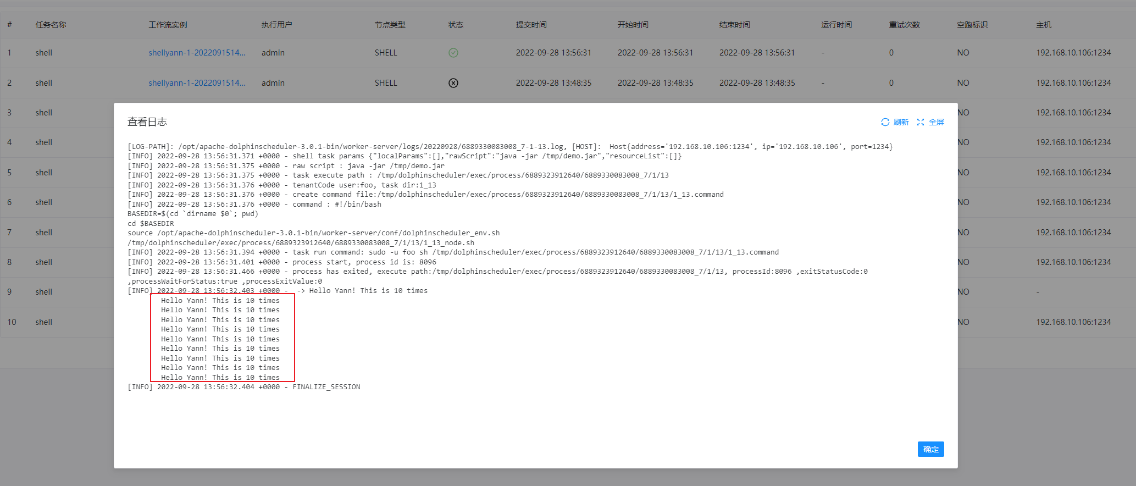
Task: Click the 确定 confirm button
Action: [930, 449]
